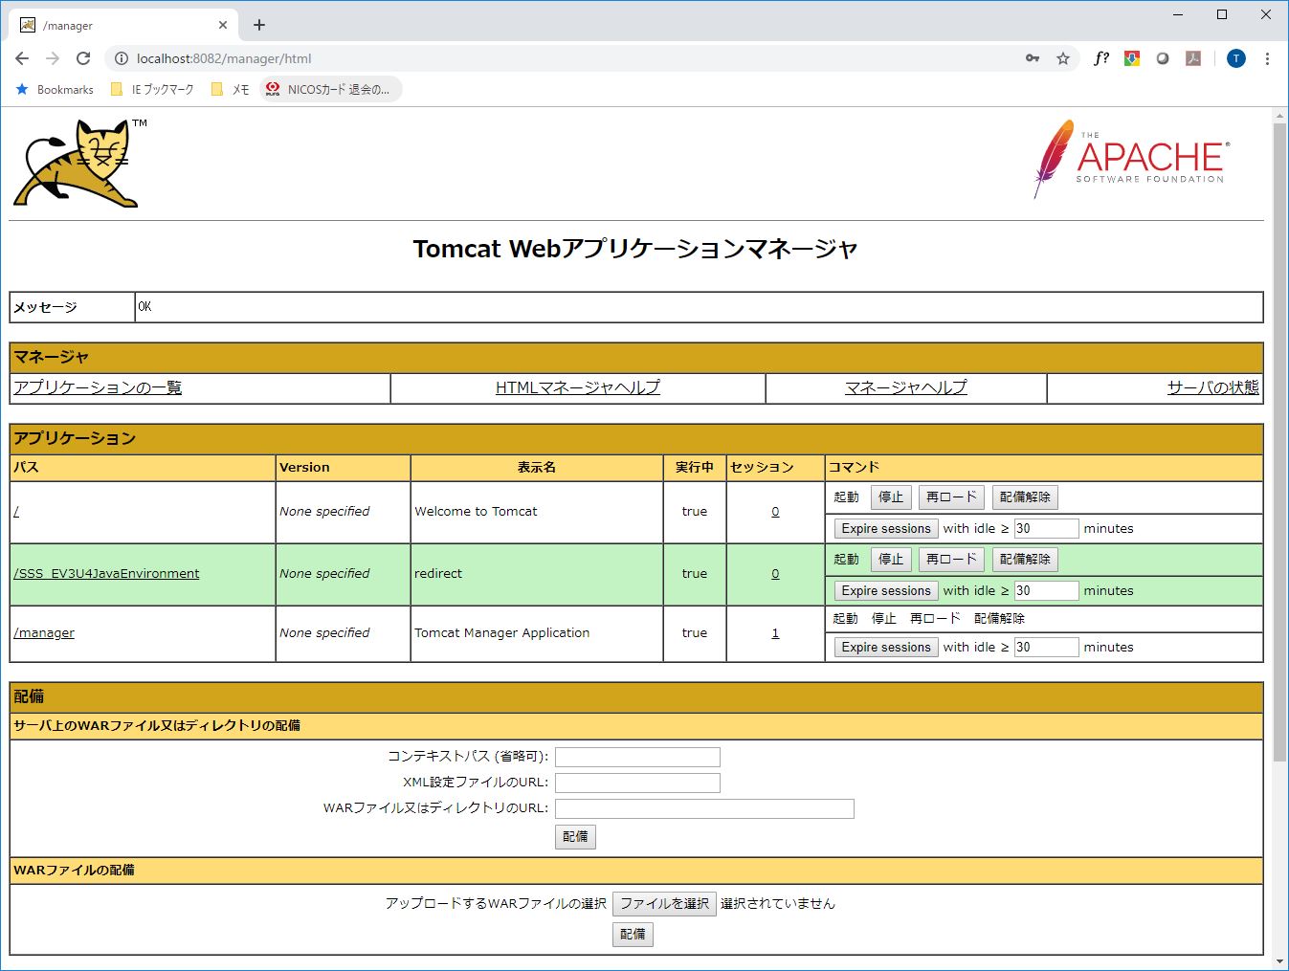The height and width of the screenshot is (971, 1289).
Task: Focus WARファイル又はディレクトリのURL input field
Action: click(x=704, y=809)
